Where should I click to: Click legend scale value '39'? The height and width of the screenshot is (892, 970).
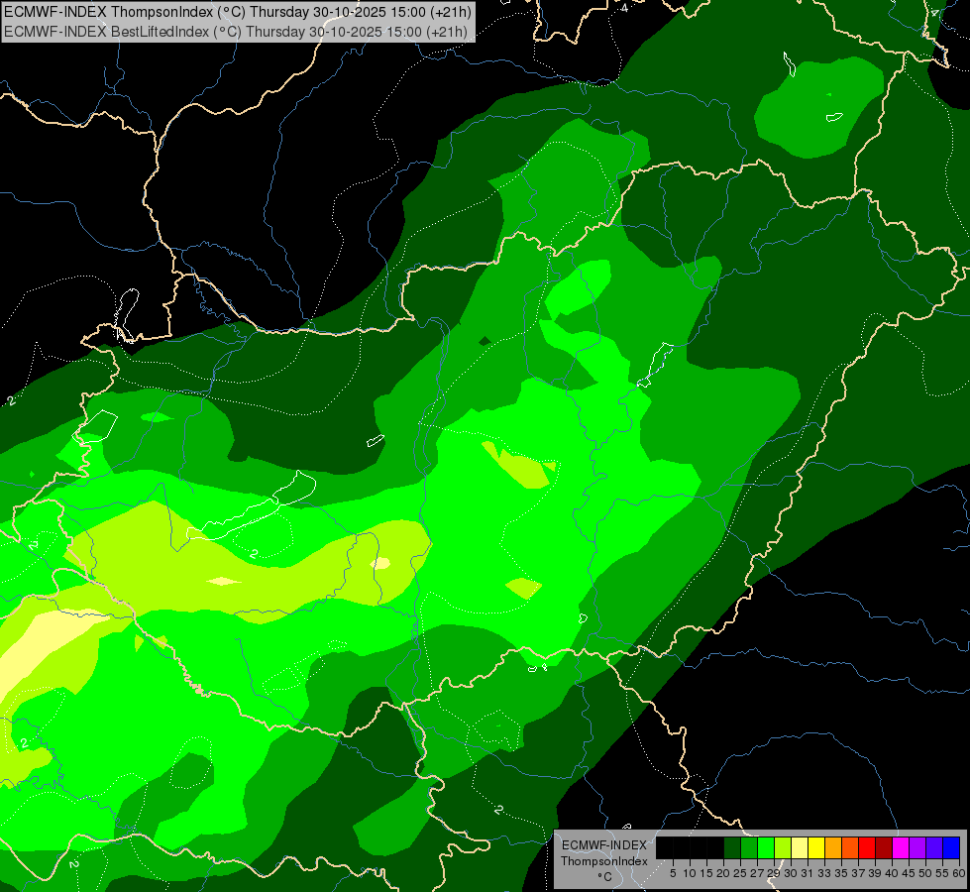[875, 873]
